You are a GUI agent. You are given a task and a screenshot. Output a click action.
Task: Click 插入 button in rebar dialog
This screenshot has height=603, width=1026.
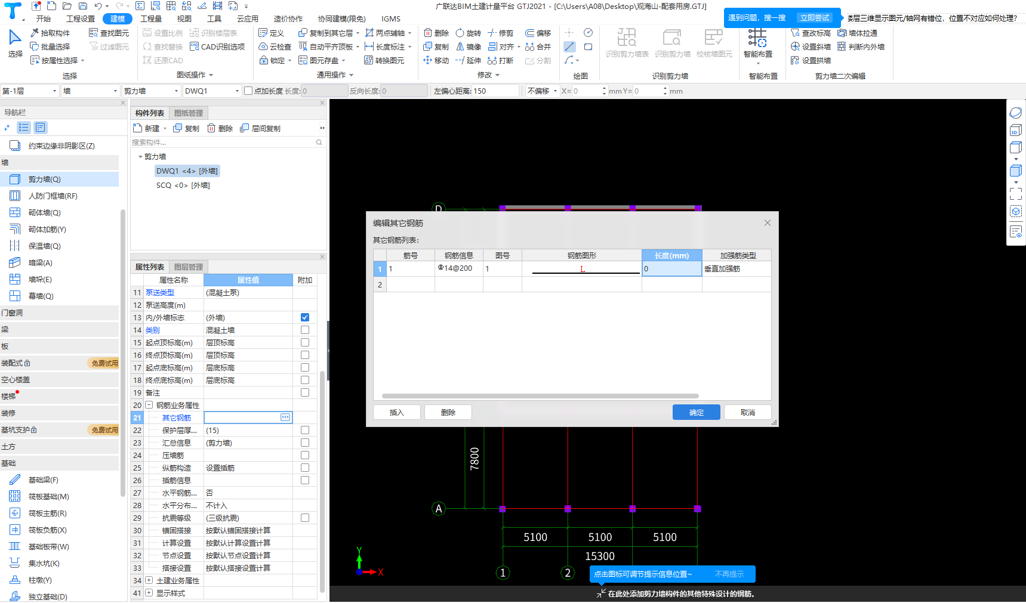(x=397, y=412)
